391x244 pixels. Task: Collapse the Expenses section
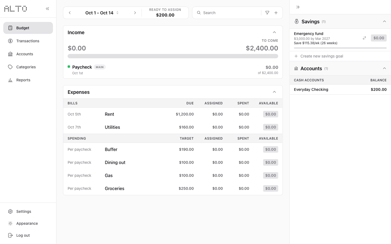(x=274, y=92)
